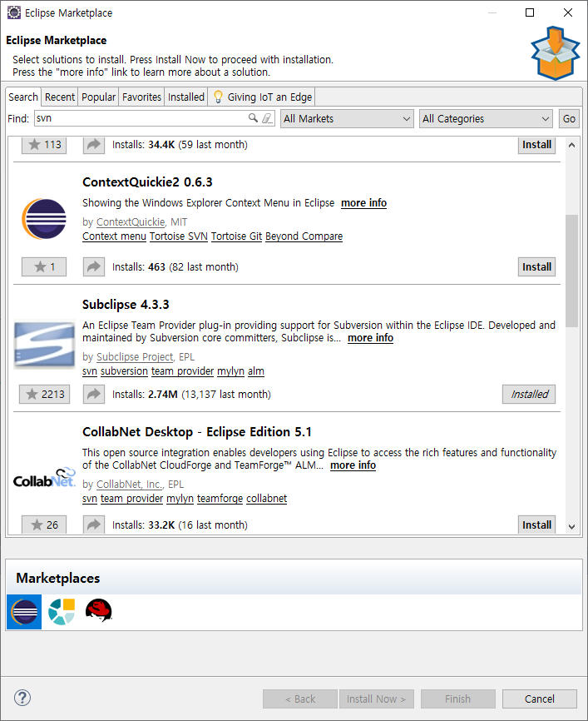Select the Eclipse marketplace icon
The height and width of the screenshot is (721, 588).
[x=24, y=612]
